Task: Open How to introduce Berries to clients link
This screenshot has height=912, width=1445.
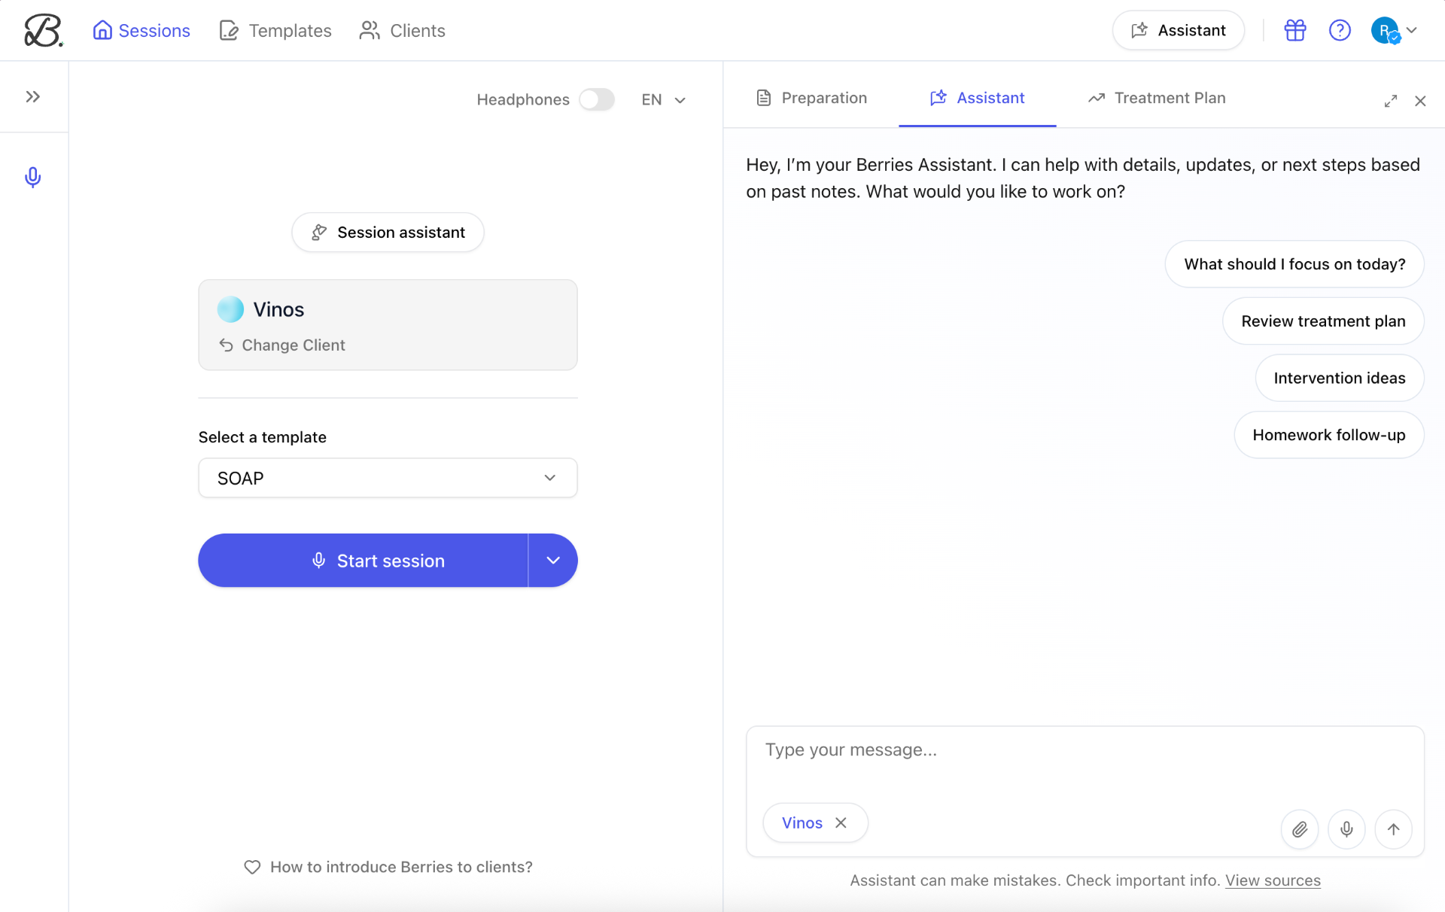Action: pyautogui.click(x=388, y=867)
